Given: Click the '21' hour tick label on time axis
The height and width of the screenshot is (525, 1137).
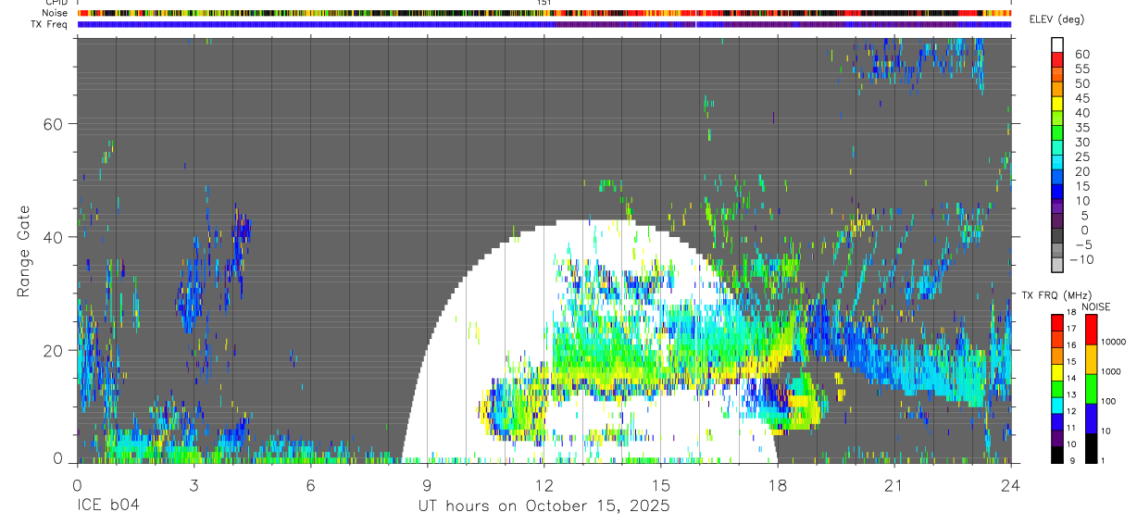Looking at the screenshot, I should coord(894,485).
